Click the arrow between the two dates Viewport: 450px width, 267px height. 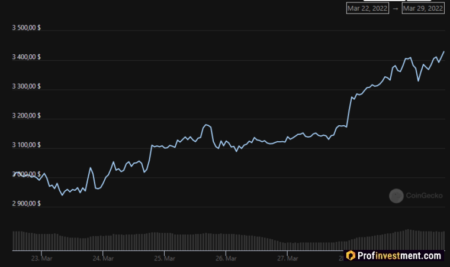[x=395, y=8]
